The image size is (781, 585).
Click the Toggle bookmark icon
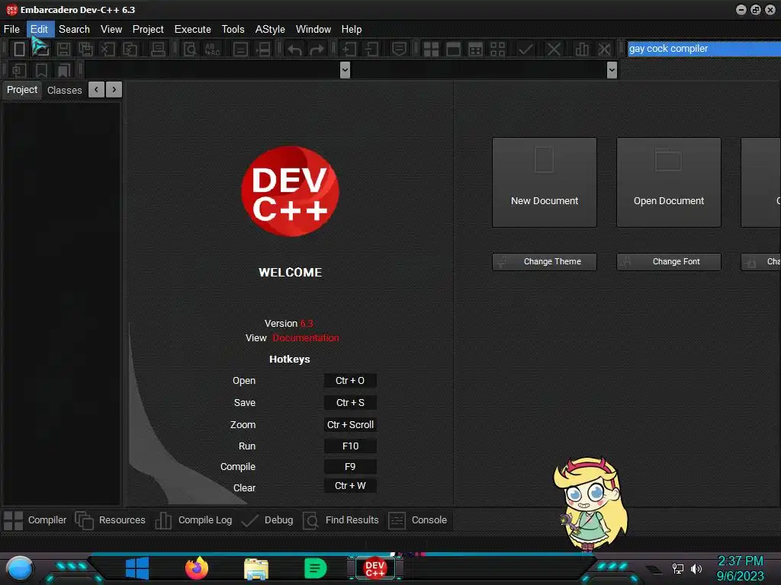pyautogui.click(x=41, y=70)
